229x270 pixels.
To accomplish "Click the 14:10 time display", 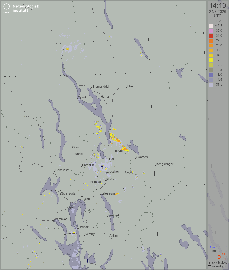I will tap(217, 5).
